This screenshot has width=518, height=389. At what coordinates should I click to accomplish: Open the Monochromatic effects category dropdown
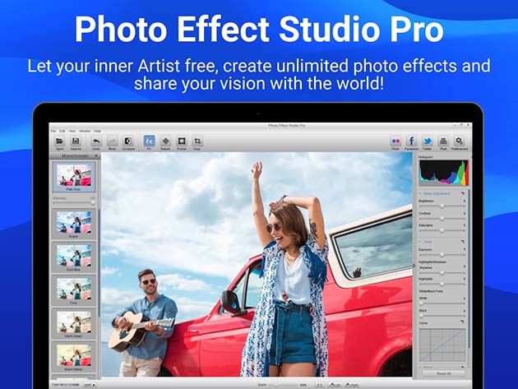coord(75,155)
